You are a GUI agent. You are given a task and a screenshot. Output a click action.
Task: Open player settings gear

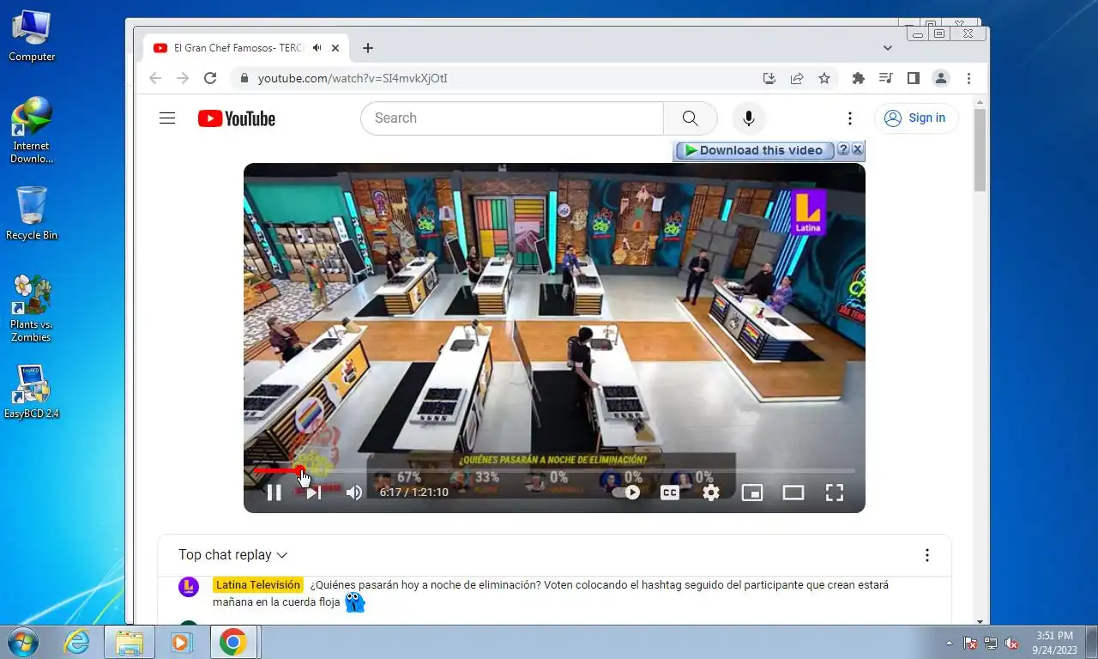point(711,493)
